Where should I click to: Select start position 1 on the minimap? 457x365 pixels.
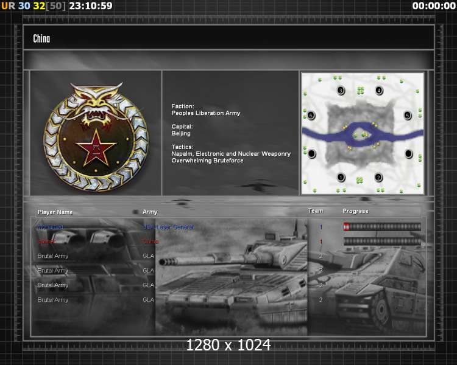pos(341,177)
